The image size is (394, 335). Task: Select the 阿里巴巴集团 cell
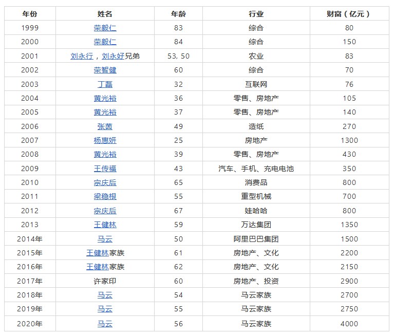click(x=256, y=239)
